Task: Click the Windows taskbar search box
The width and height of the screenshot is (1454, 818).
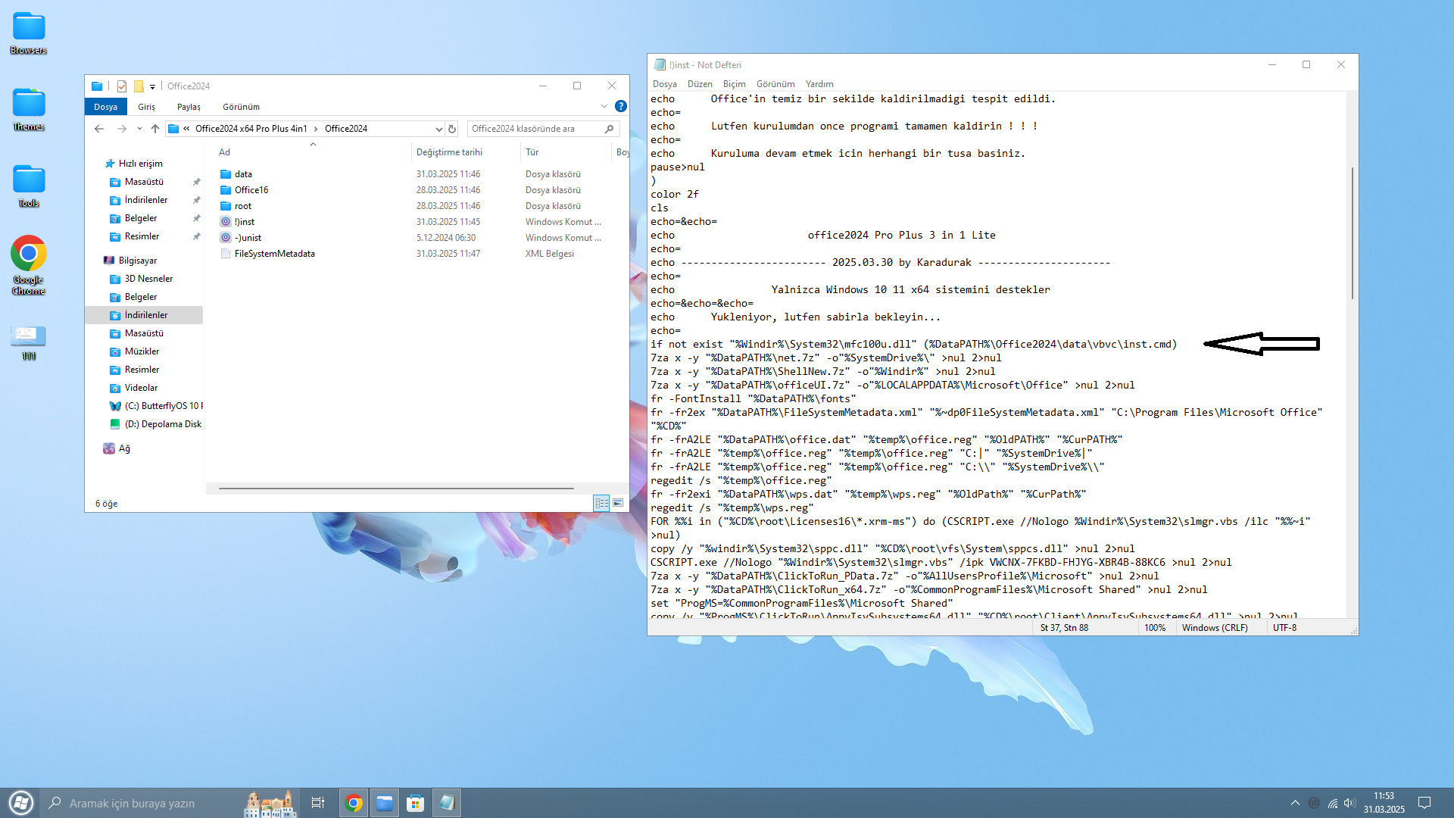Action: [170, 803]
